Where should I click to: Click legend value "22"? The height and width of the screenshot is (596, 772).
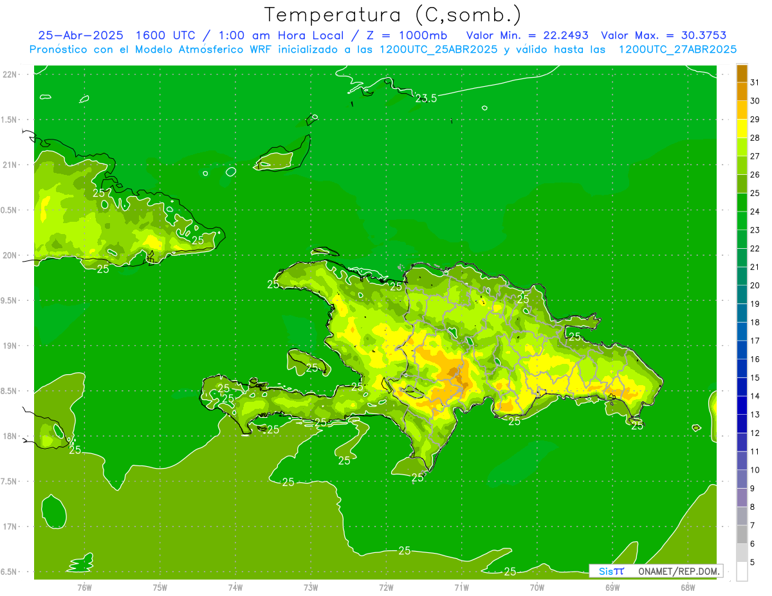tap(755, 249)
